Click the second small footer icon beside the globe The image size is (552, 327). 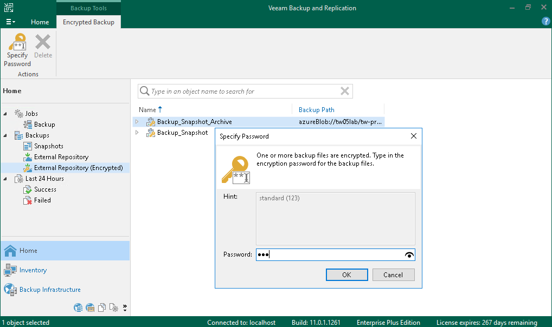pyautogui.click(x=90, y=308)
